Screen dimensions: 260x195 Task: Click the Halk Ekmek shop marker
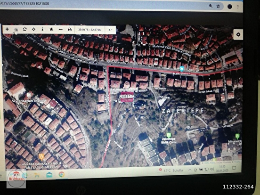(182, 68)
